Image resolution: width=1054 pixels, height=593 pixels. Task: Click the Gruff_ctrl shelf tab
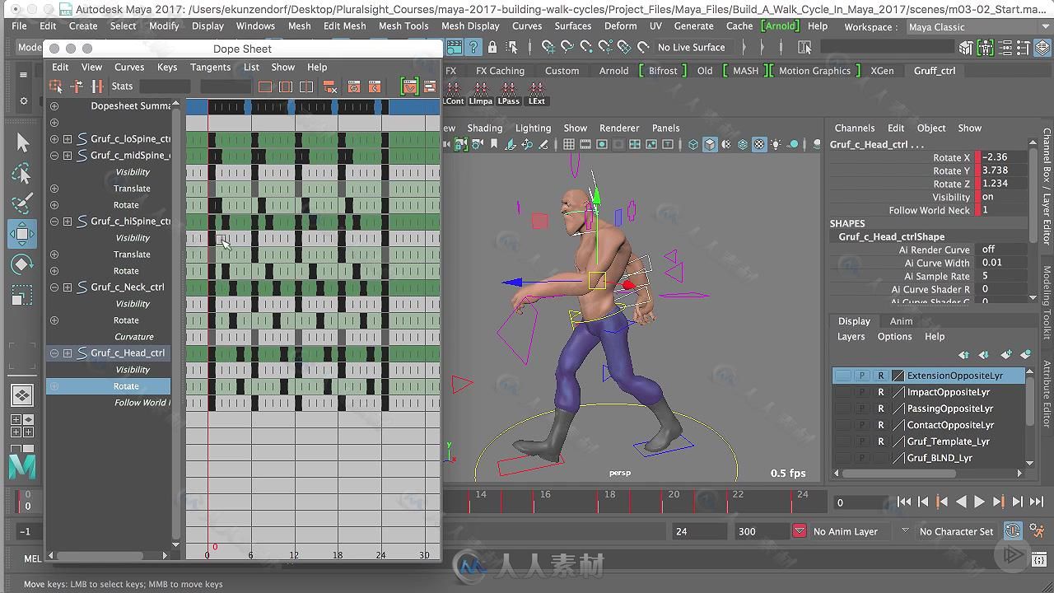pos(935,71)
